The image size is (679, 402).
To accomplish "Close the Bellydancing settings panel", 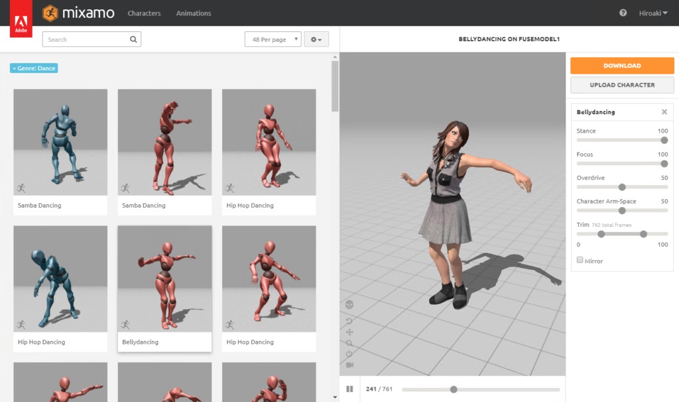I will tap(664, 111).
